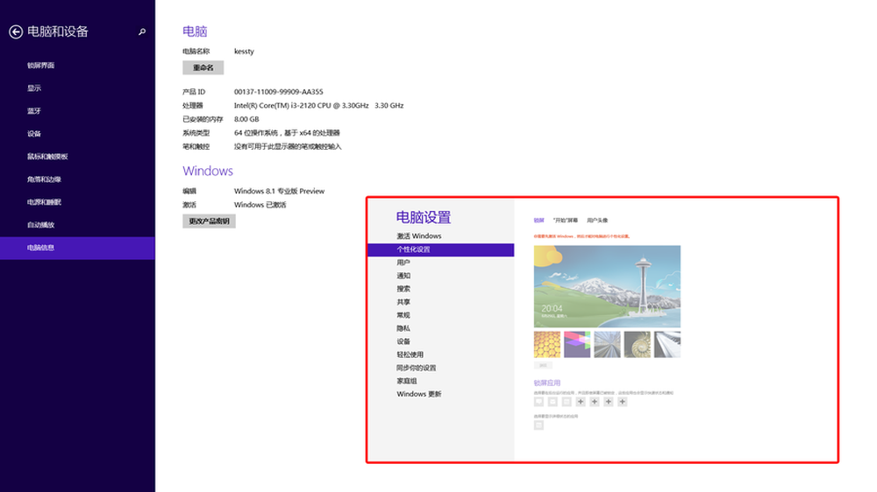877x492 pixels.
Task: Click the 64 位操作系统 system type value
Action: 287,133
